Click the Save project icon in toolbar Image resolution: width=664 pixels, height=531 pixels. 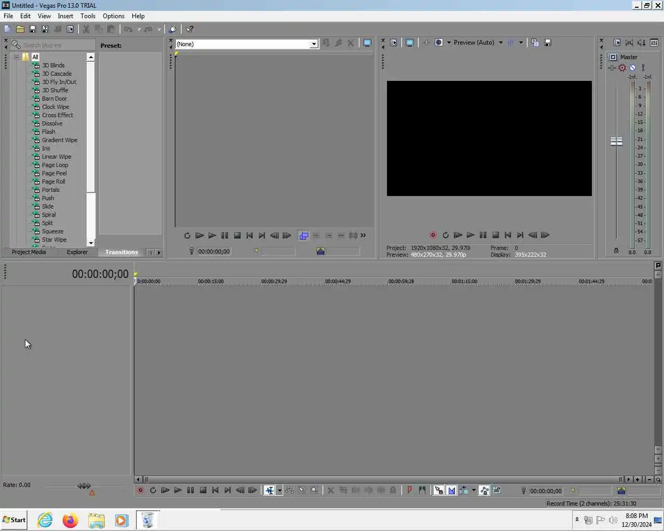point(33,30)
